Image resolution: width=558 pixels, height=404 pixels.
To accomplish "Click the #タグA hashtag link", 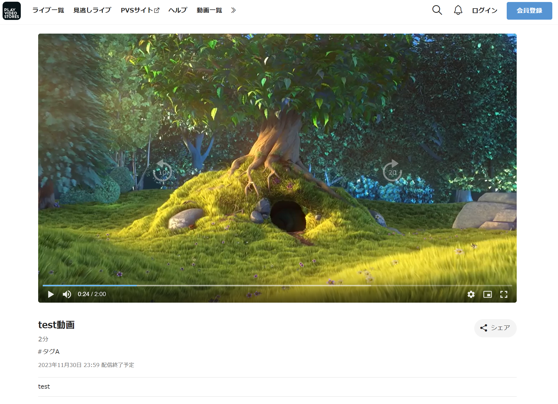I will [49, 352].
